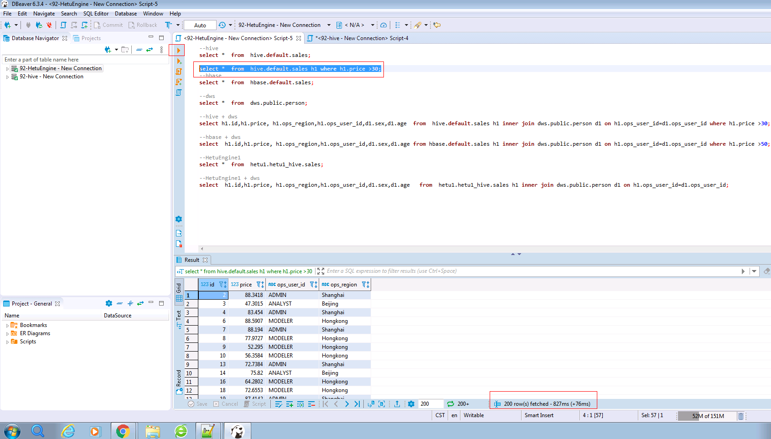
Task: Refresh the result set rows
Action: 450,404
